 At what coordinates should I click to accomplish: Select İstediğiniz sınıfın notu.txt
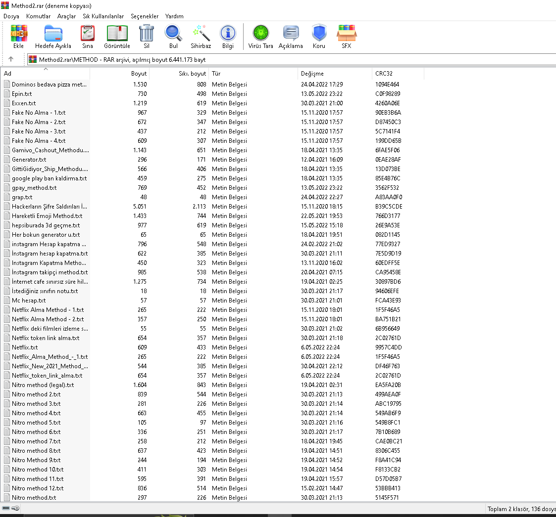pyautogui.click(x=45, y=291)
